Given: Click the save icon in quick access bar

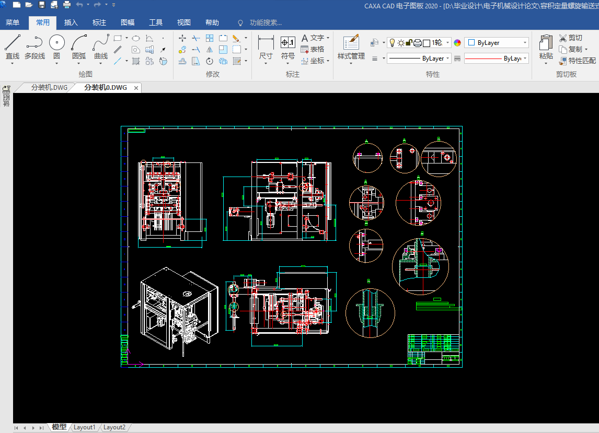Looking at the screenshot, I should point(42,5).
